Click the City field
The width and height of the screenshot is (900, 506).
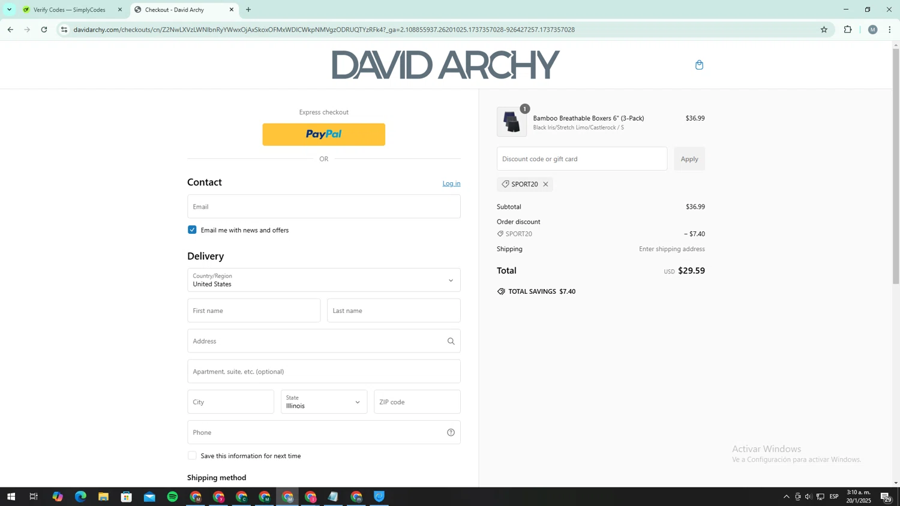pos(230,402)
